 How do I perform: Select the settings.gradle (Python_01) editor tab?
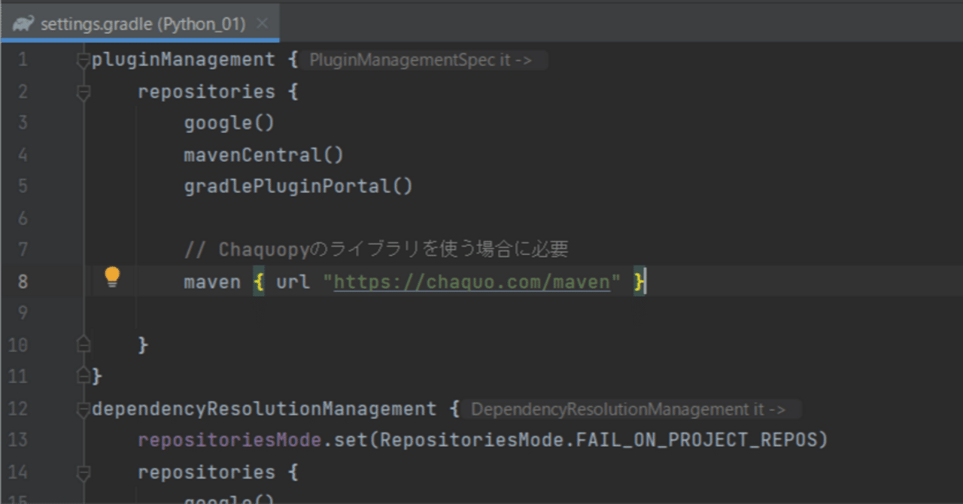click(143, 23)
